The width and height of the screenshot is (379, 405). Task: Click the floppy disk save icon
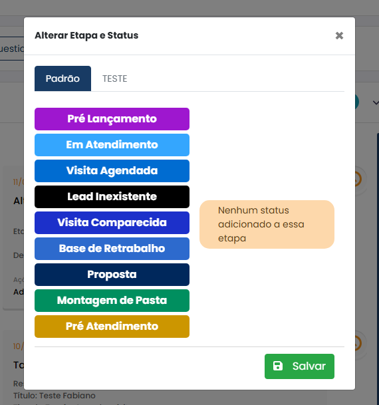pos(278,366)
